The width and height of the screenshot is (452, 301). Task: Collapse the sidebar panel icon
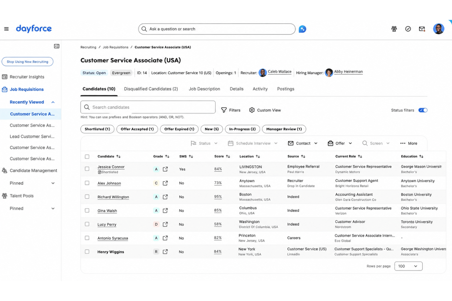(x=57, y=46)
